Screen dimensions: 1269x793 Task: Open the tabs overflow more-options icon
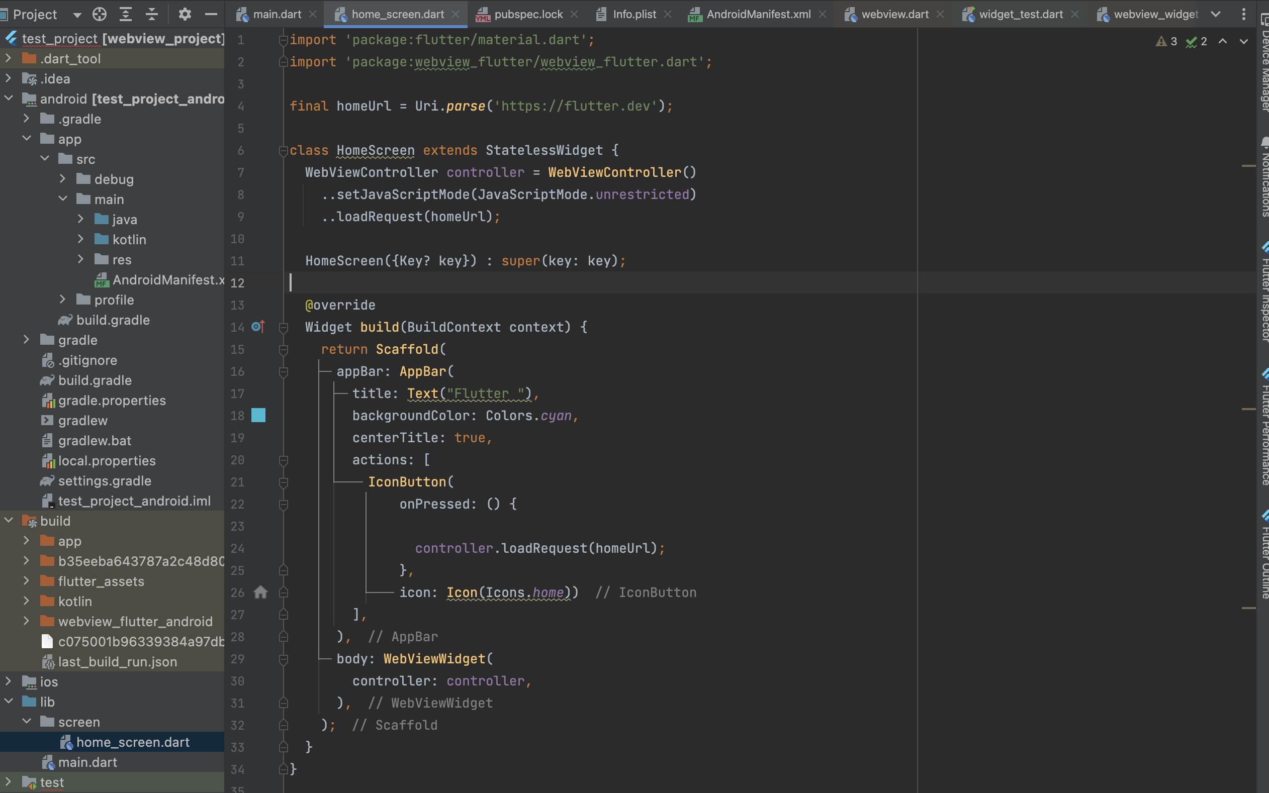1243,14
